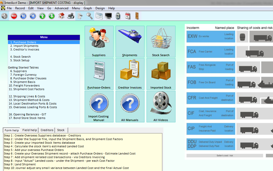Open the Advanced menu

tap(61, 8)
